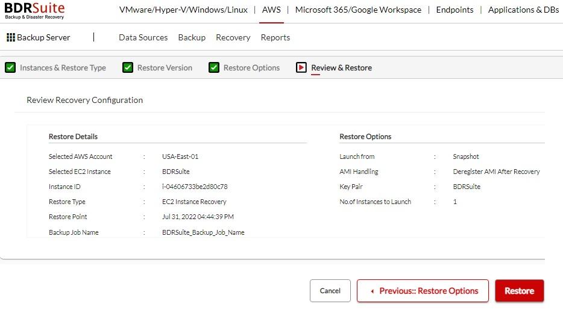Screen dimensions: 563x310
Task: Click the Backup Job Name label
Action: point(74,232)
